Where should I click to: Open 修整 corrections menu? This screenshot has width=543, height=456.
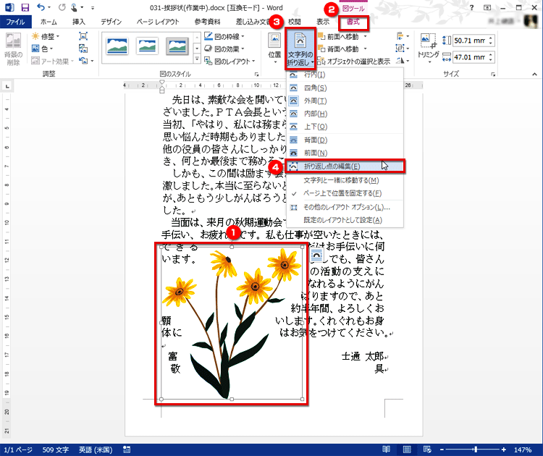click(x=46, y=36)
